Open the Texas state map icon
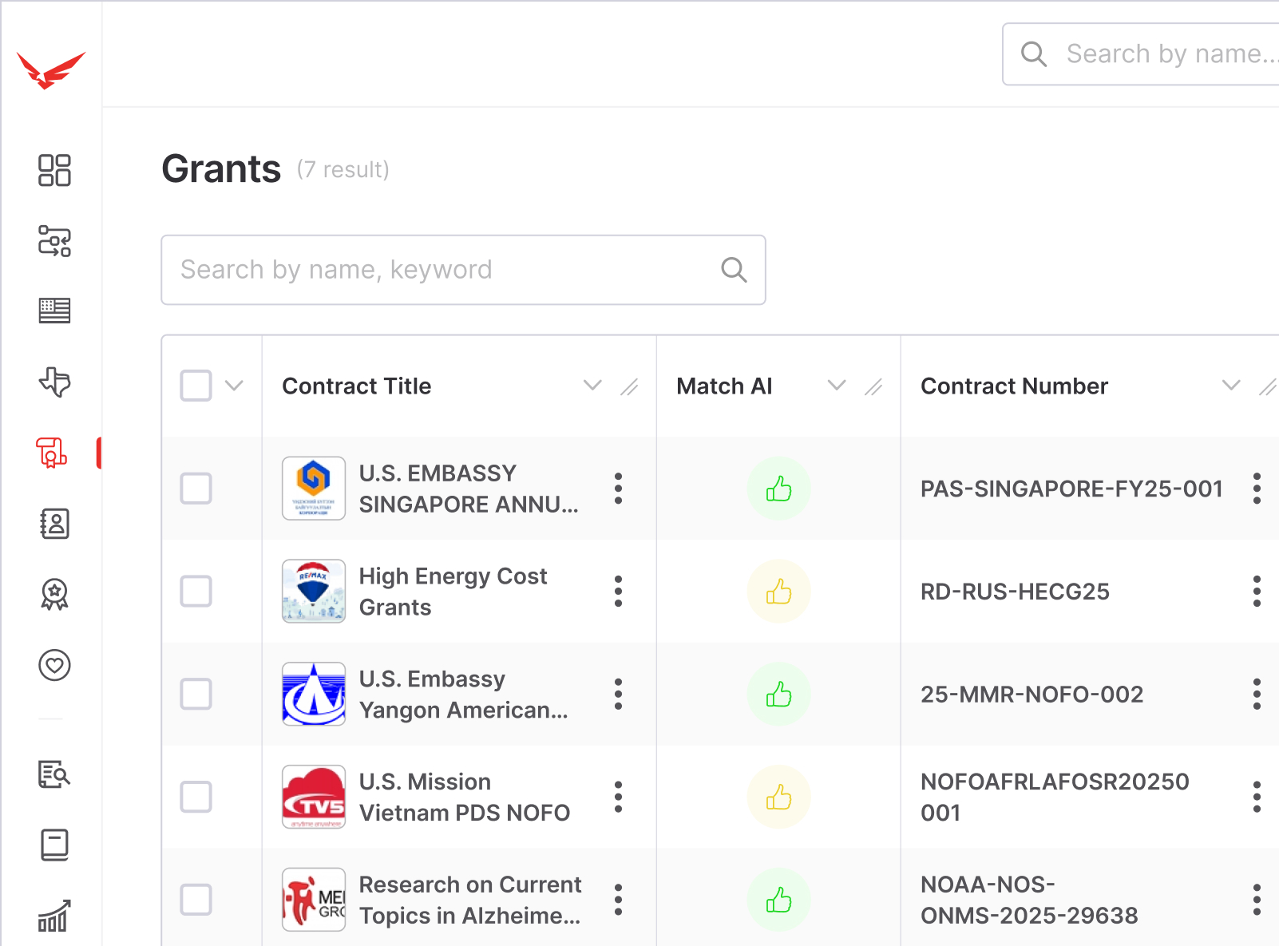 [54, 382]
